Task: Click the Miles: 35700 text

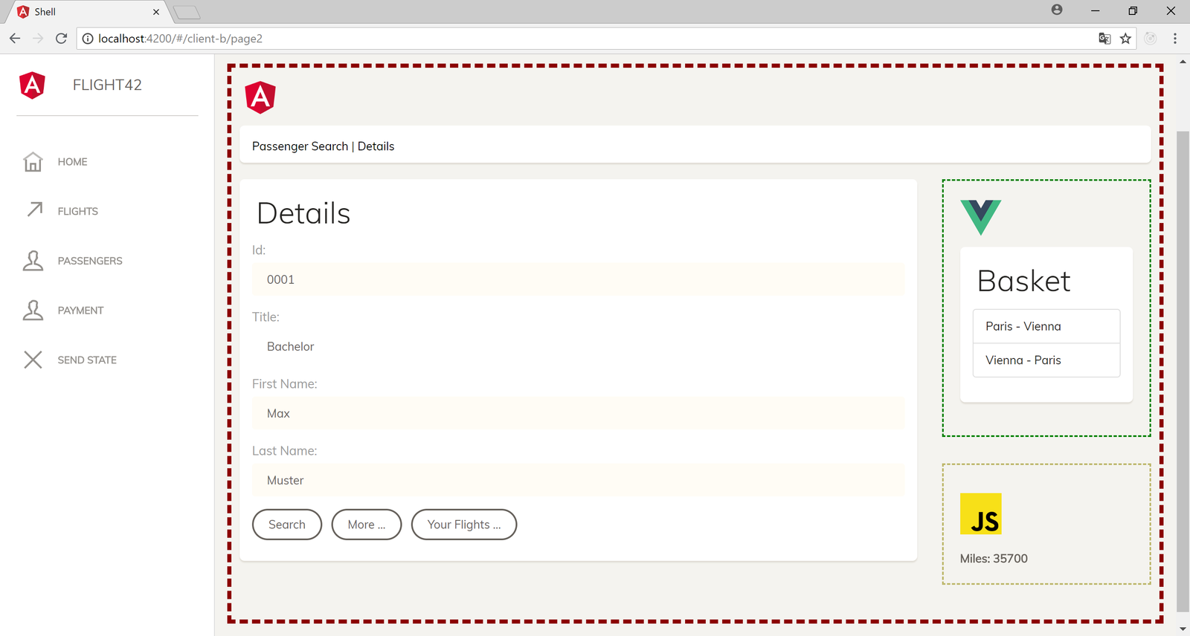Action: (994, 559)
